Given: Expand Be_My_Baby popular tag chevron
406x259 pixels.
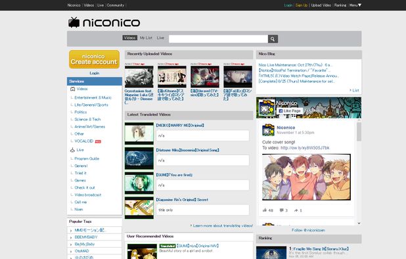Looking at the screenshot, I should [71, 245].
